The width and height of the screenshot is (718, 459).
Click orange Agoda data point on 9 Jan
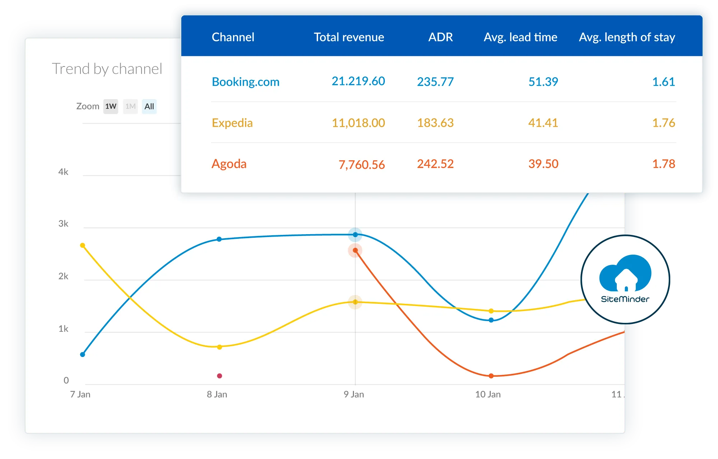point(355,250)
